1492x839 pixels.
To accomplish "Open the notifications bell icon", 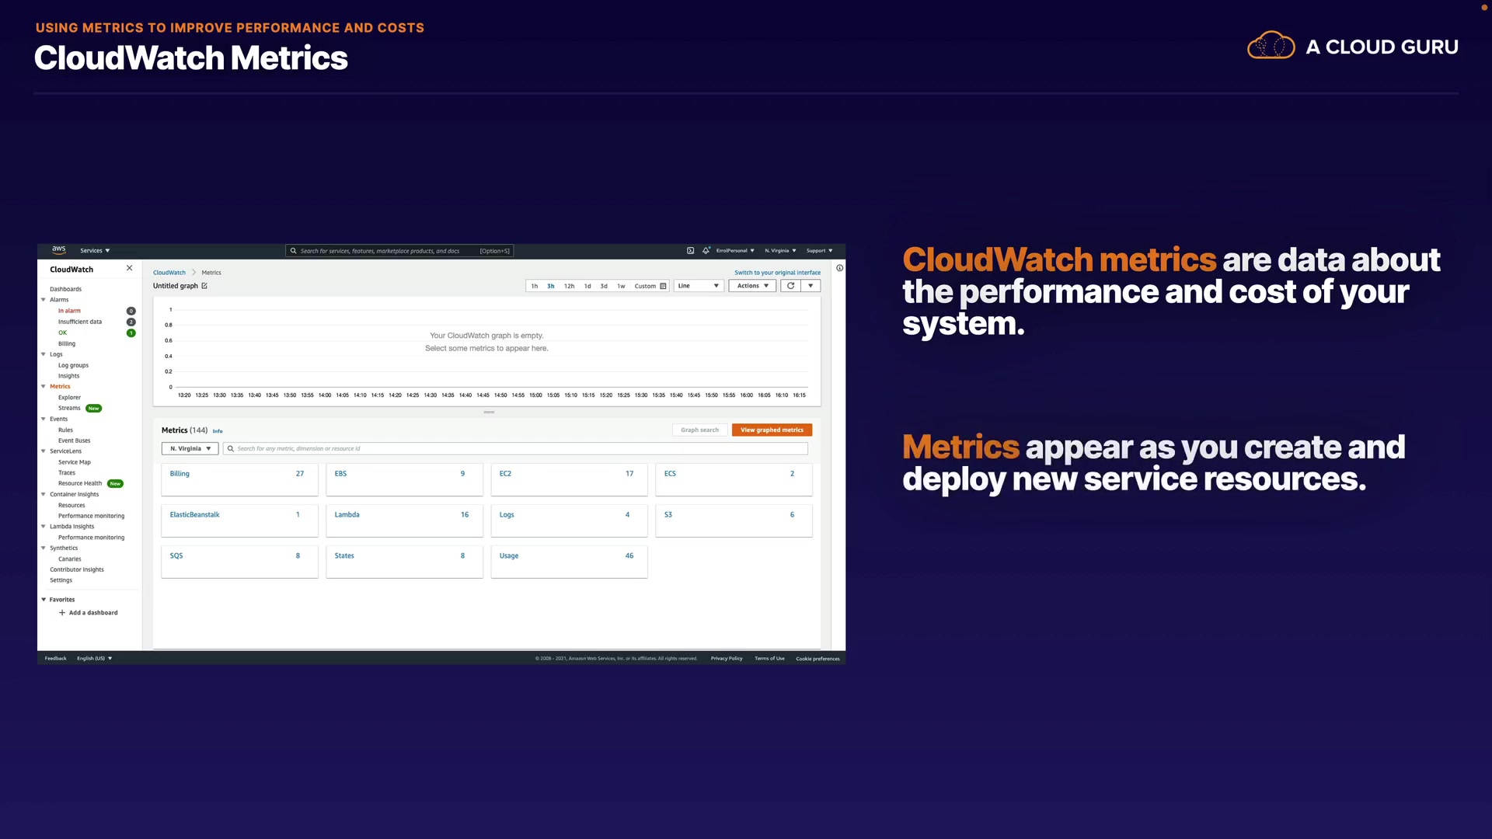I will coord(706,251).
